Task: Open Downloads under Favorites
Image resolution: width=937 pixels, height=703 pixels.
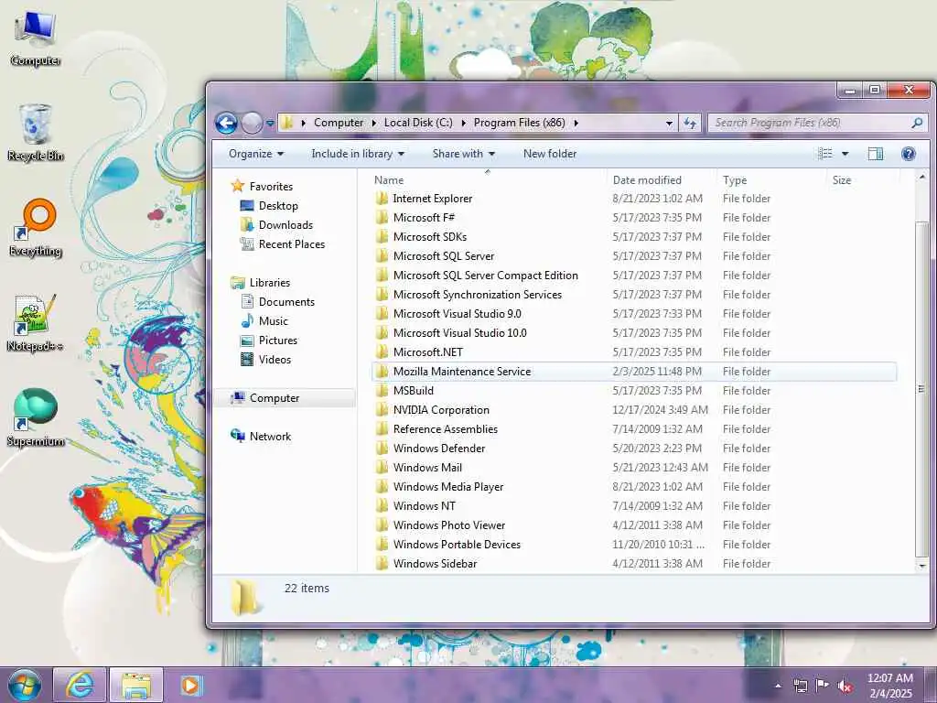Action: 285,225
